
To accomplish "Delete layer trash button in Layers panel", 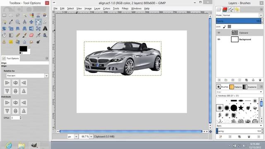I will point(260,80).
